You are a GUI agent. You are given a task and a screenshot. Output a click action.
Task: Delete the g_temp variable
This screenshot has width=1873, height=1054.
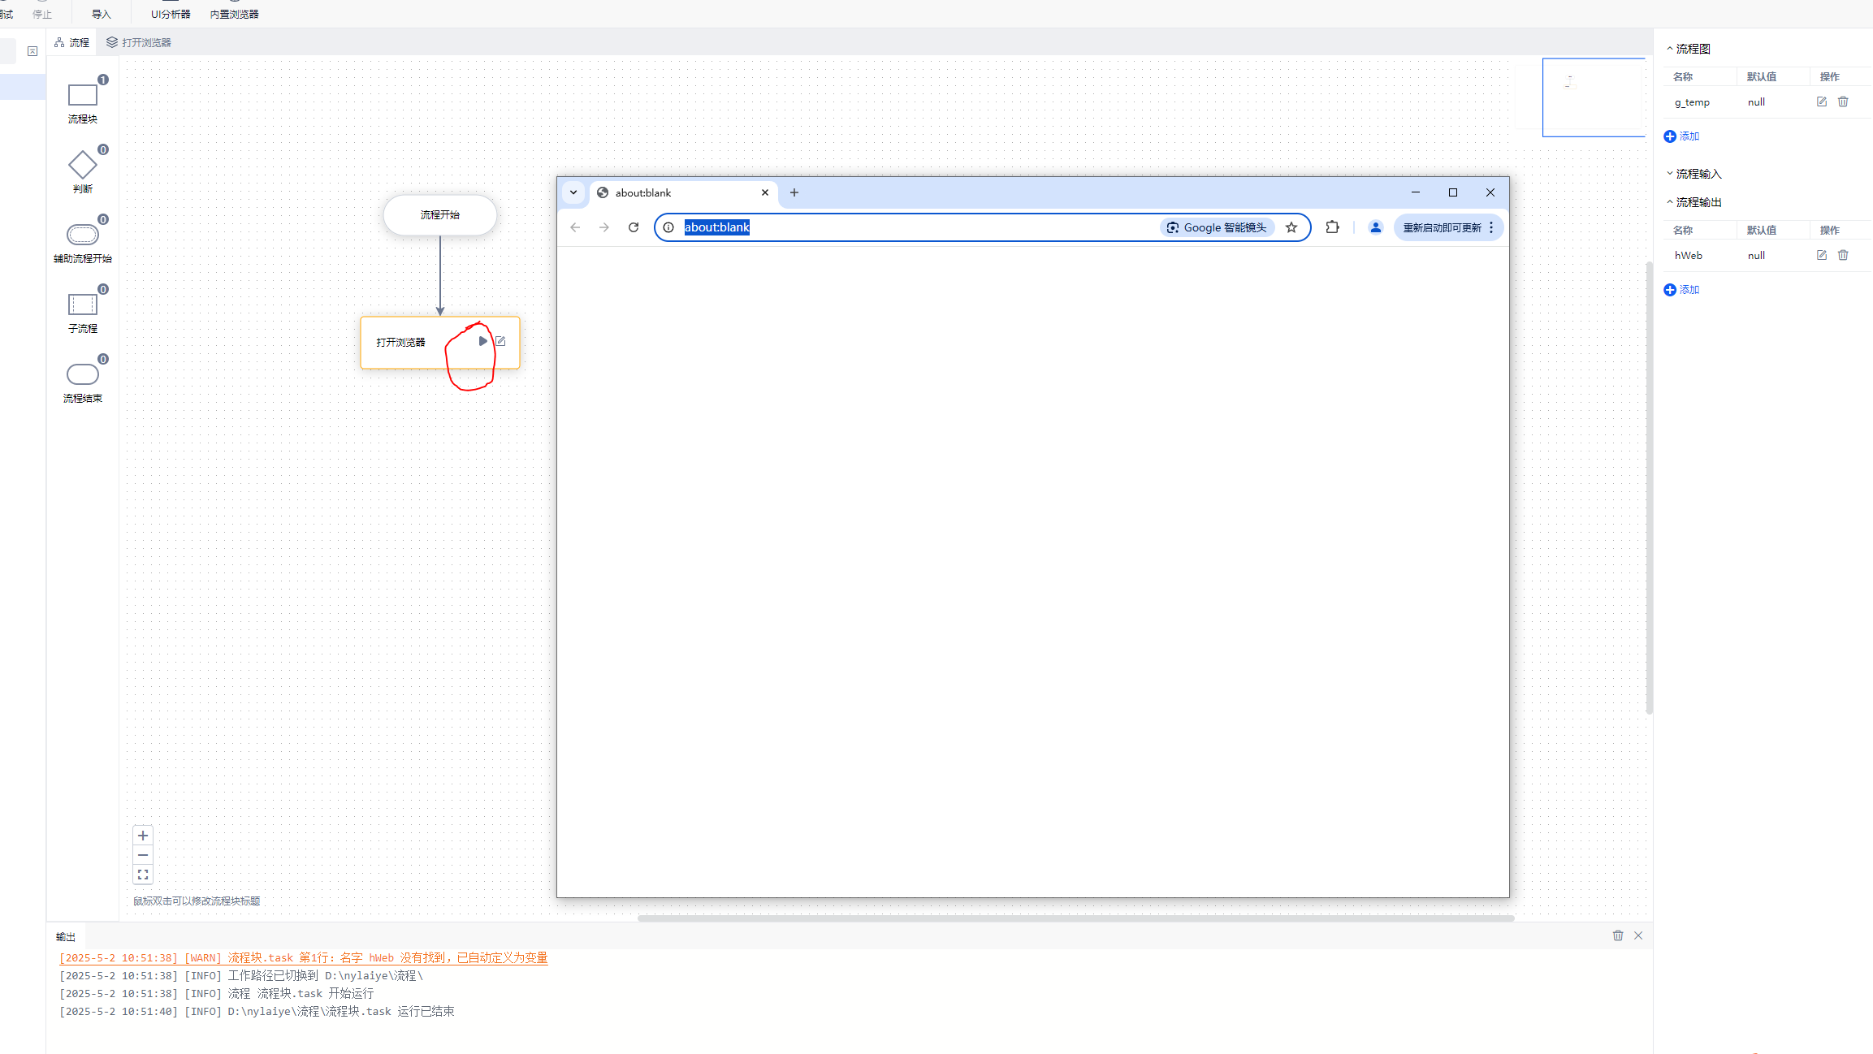coord(1843,102)
